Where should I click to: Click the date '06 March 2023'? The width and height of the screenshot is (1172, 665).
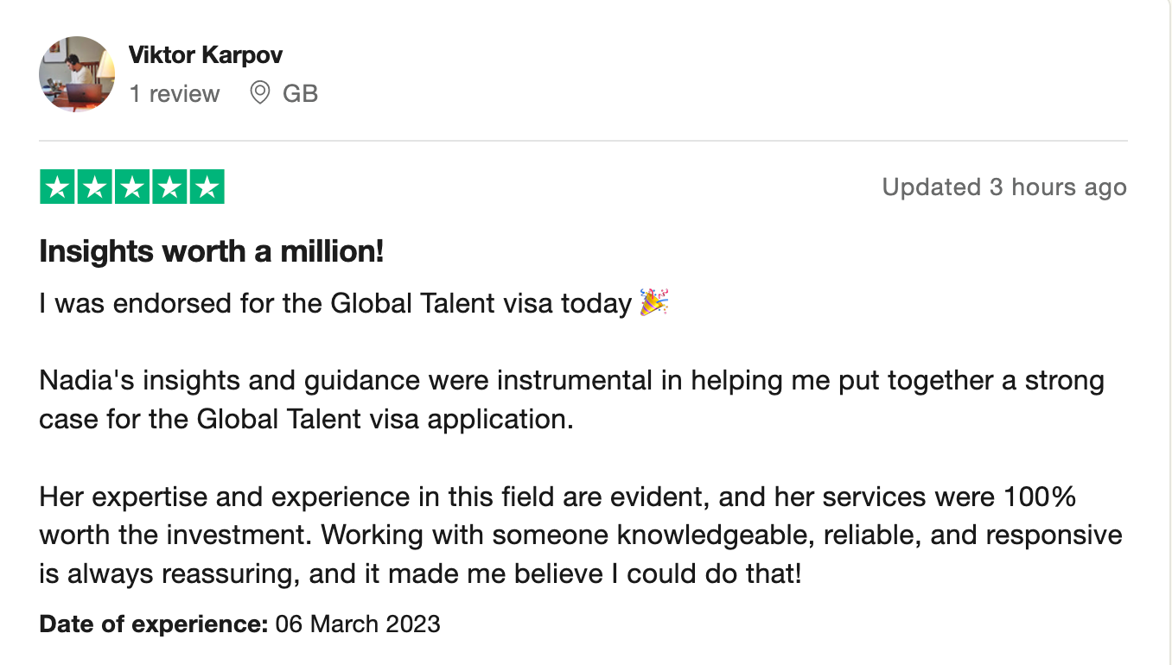click(x=358, y=624)
